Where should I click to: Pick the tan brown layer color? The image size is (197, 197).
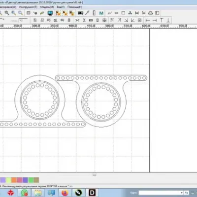(x=36, y=180)
